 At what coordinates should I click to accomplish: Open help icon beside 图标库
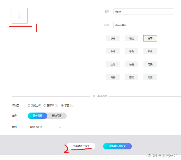tap(57, 105)
